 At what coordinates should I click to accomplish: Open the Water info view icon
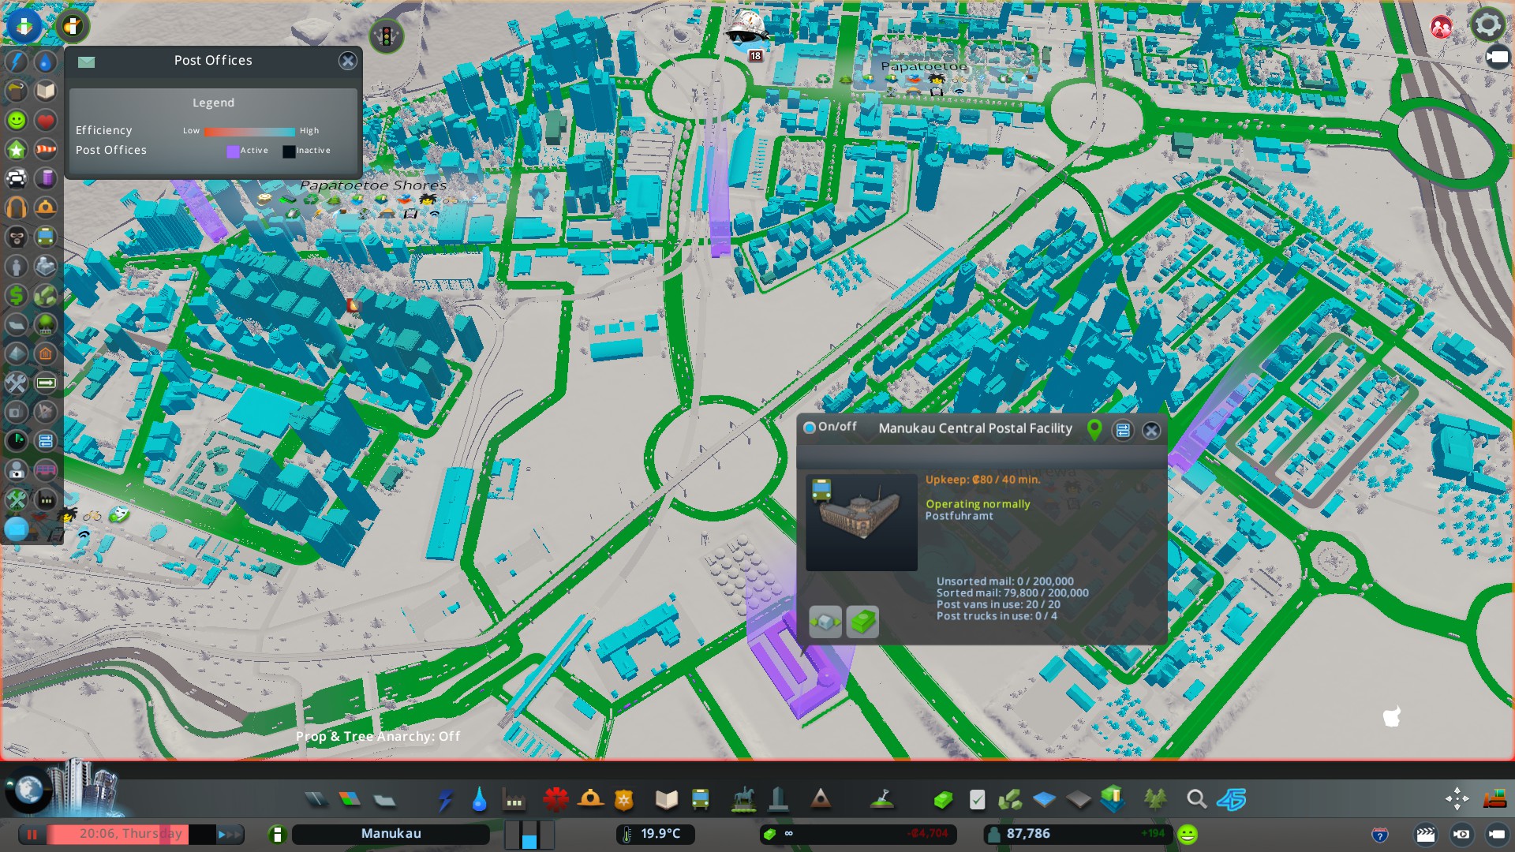click(46, 62)
